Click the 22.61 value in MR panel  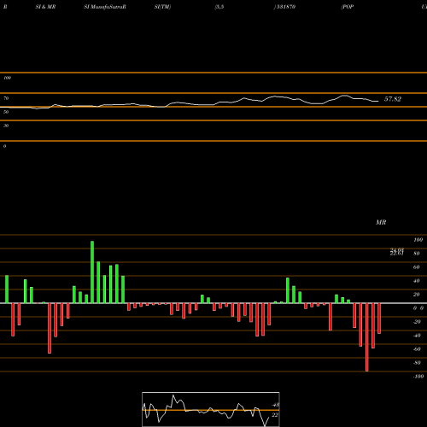click(397, 254)
